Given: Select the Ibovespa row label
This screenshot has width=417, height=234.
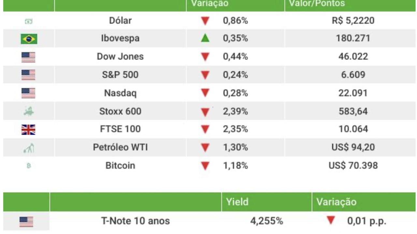Looking at the screenshot, I should (x=120, y=38).
